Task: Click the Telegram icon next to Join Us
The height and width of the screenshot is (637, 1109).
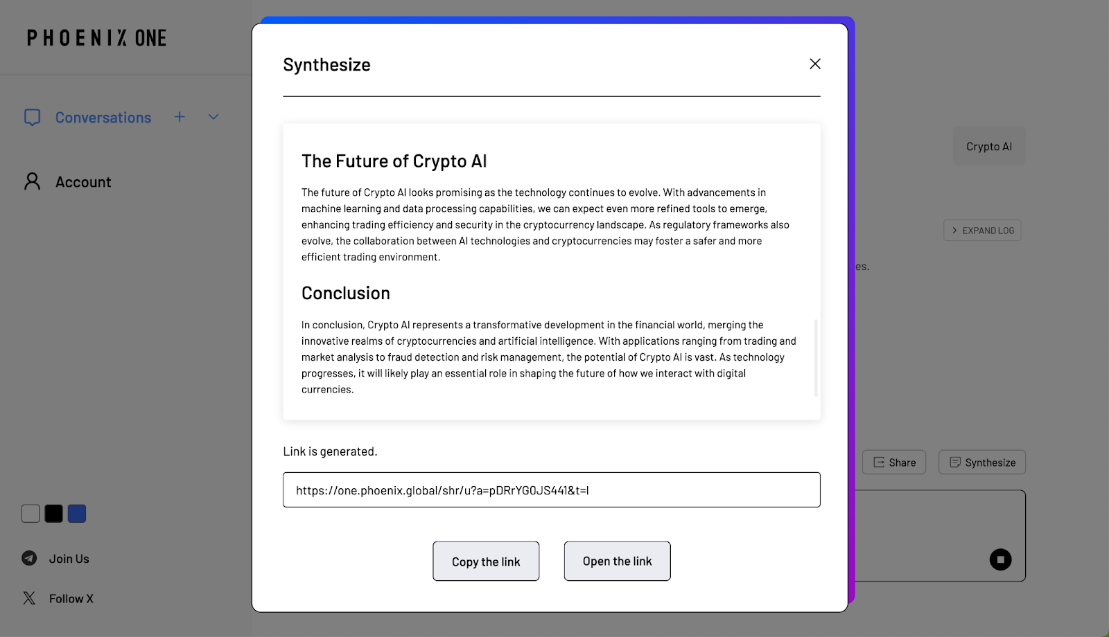Action: click(29, 558)
